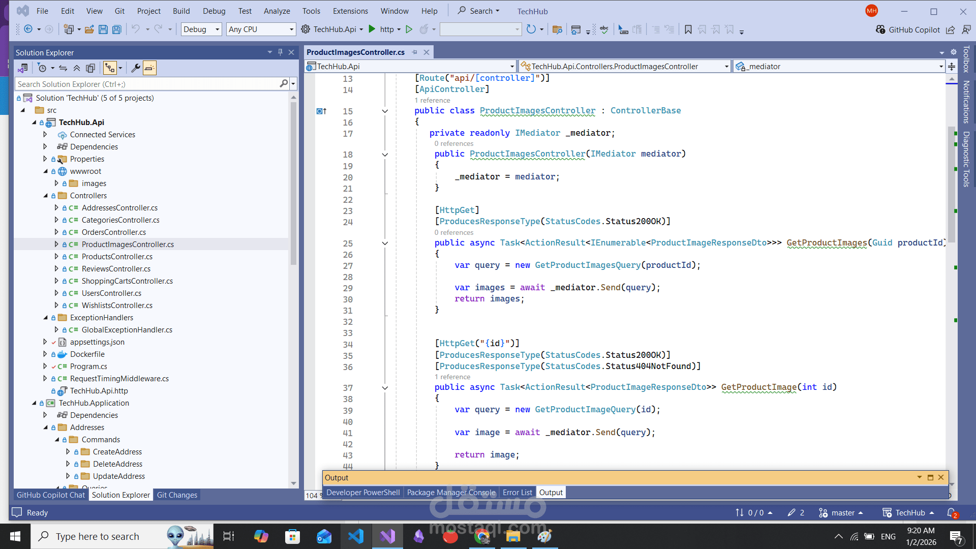Click master branch in status bar

tap(842, 513)
